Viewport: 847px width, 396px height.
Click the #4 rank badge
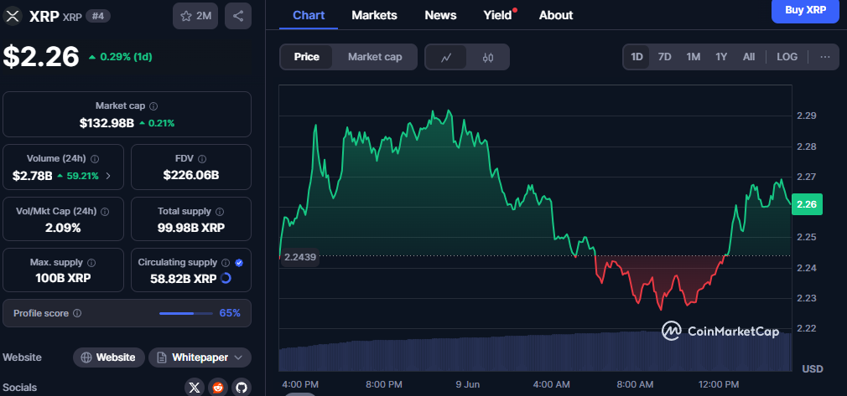[98, 16]
